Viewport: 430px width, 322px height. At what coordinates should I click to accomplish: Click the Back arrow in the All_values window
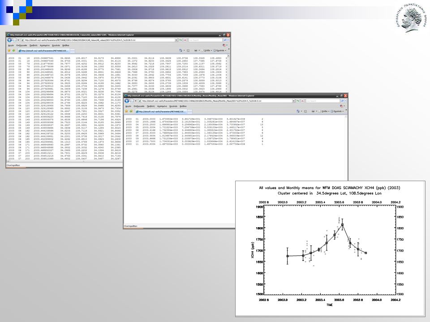click(9, 40)
